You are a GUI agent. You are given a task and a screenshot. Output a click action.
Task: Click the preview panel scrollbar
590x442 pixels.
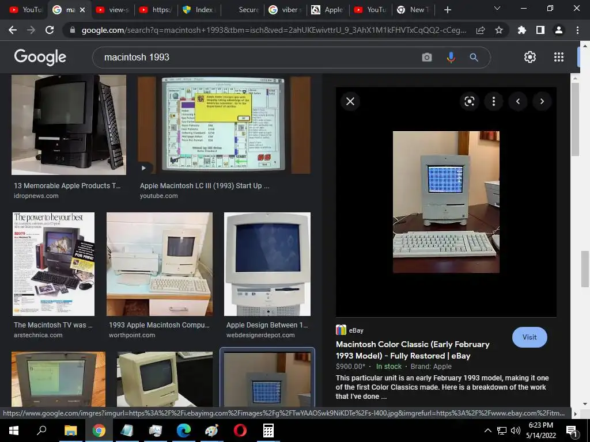tap(575, 119)
